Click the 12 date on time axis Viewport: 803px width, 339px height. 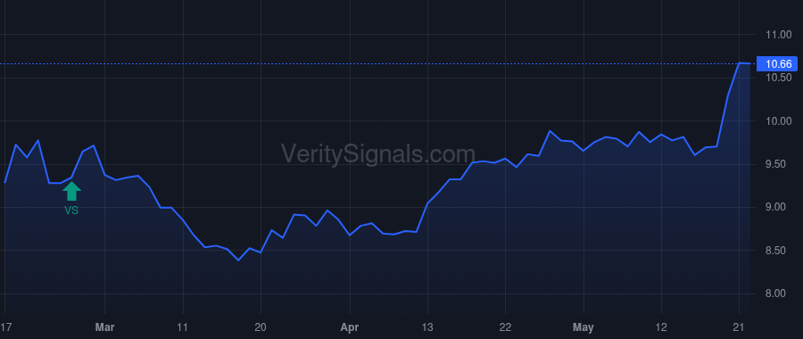[x=661, y=327]
